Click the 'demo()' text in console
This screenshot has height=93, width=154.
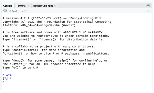19,61
